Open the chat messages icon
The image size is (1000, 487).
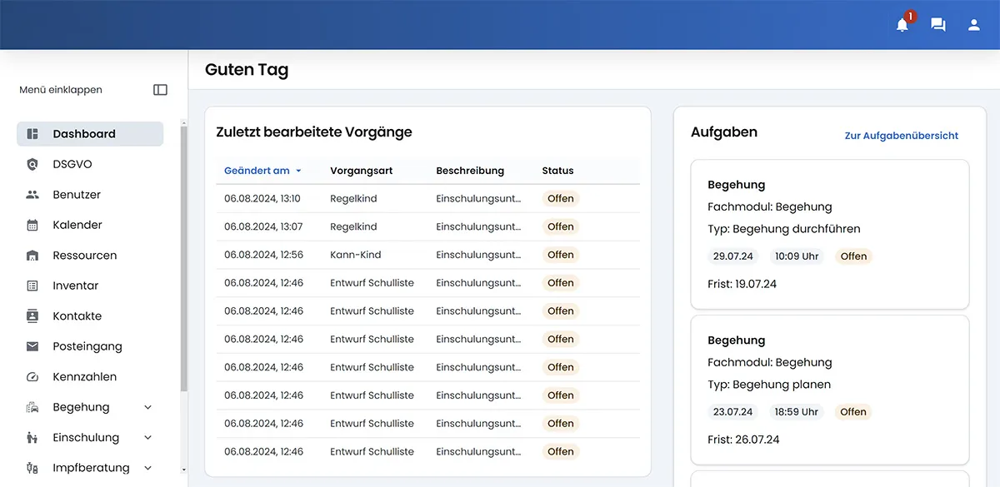click(938, 25)
